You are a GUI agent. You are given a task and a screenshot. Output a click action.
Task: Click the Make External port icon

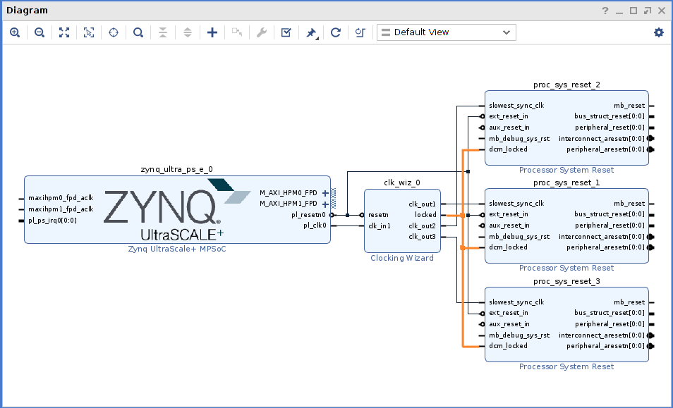pyautogui.click(x=237, y=32)
